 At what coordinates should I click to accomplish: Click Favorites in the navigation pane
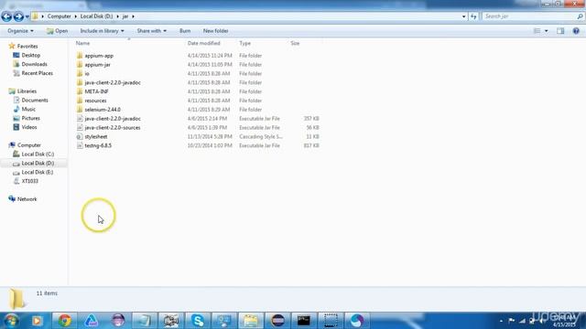(27, 47)
